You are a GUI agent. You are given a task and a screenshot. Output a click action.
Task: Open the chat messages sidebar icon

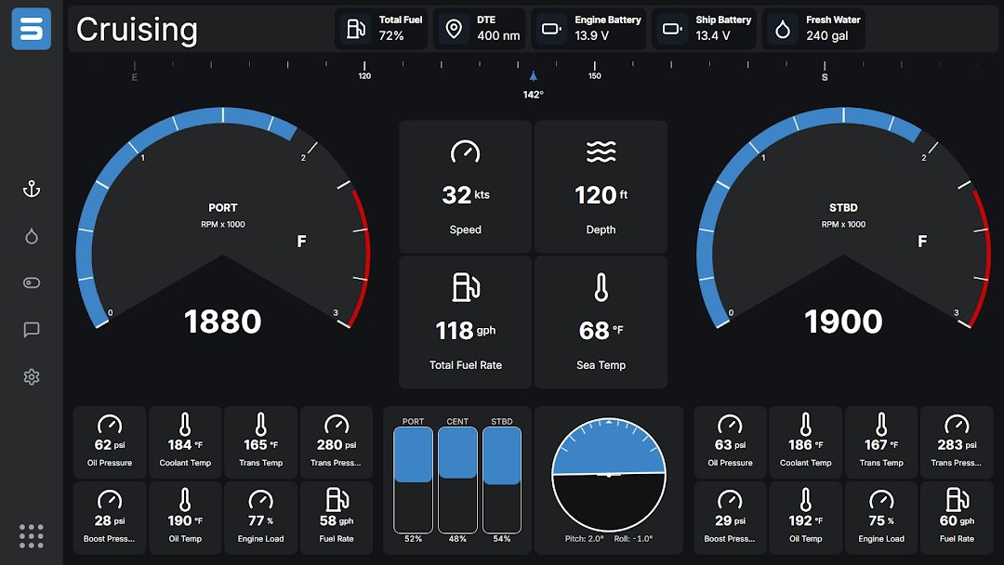pyautogui.click(x=32, y=330)
